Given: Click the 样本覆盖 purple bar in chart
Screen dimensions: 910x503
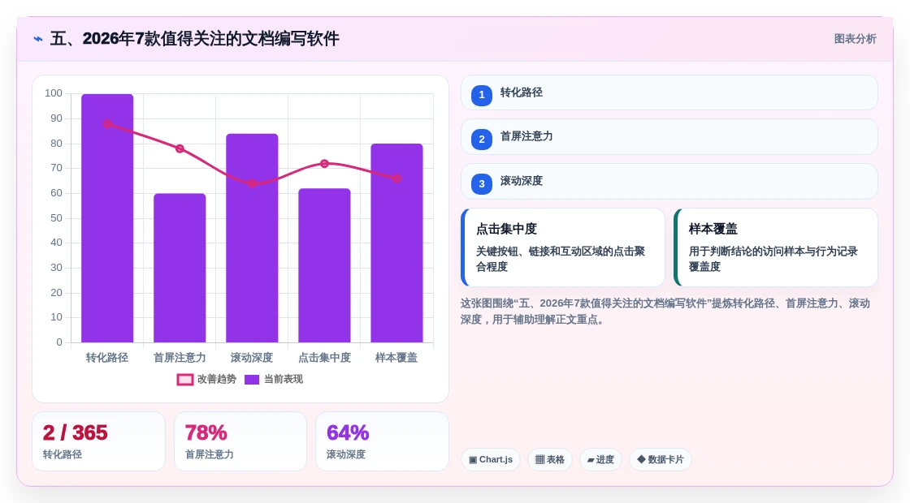Looking at the screenshot, I should [397, 243].
